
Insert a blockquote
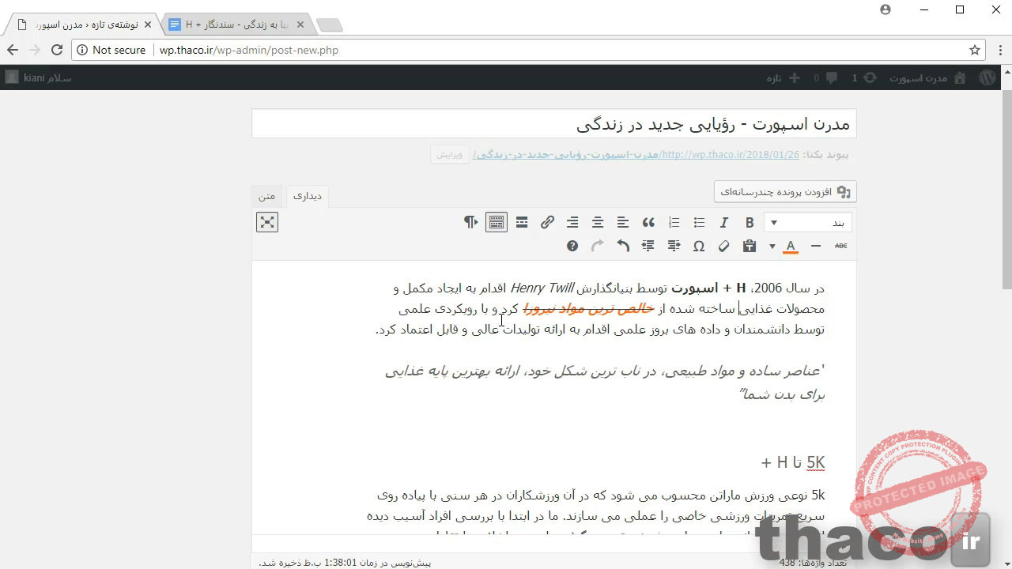tap(648, 222)
